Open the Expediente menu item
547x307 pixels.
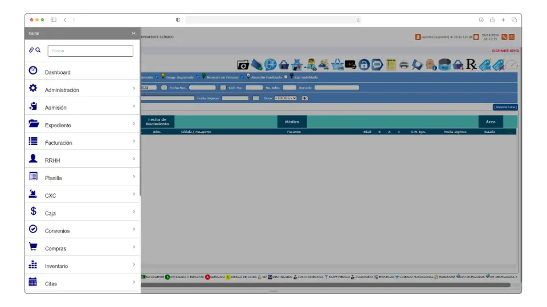[58, 125]
